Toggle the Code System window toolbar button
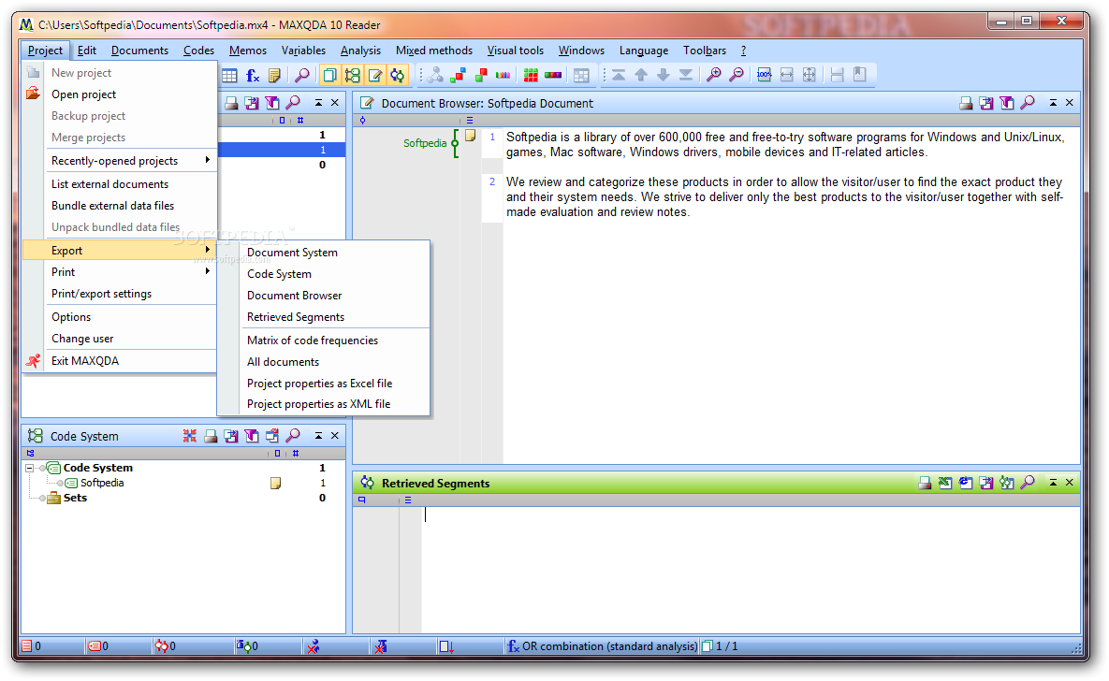This screenshot has height=681, width=1109. tap(352, 75)
